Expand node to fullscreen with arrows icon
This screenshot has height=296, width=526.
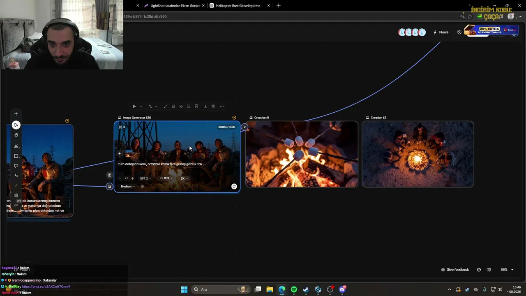[x=166, y=106]
